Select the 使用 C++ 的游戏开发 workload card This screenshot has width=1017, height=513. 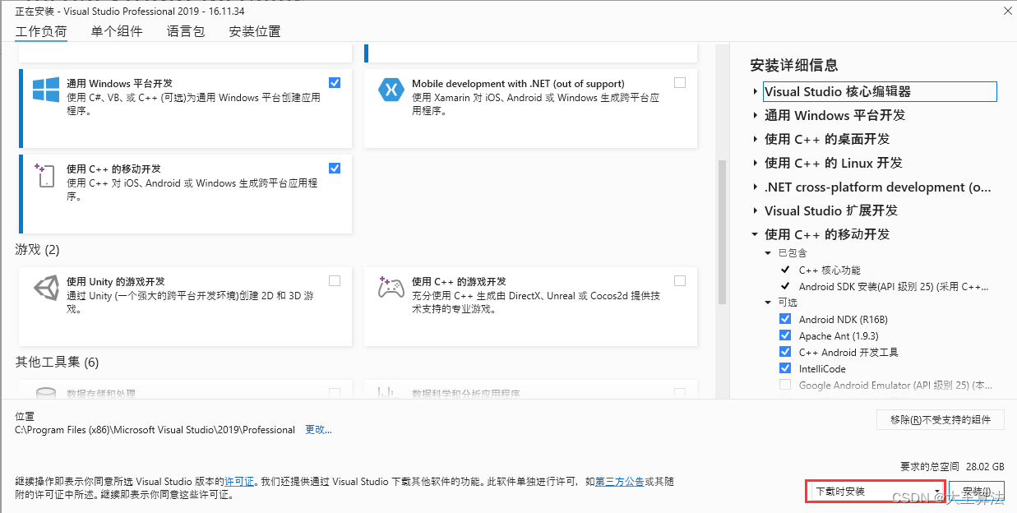pyautogui.click(x=531, y=307)
